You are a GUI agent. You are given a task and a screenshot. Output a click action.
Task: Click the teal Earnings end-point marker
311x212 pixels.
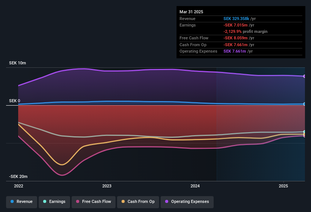coord(304,132)
